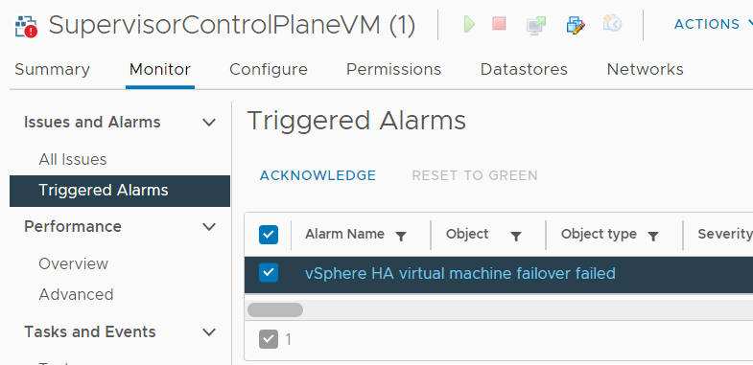Filter the Object type column
This screenshot has height=365, width=753.
pos(653,236)
